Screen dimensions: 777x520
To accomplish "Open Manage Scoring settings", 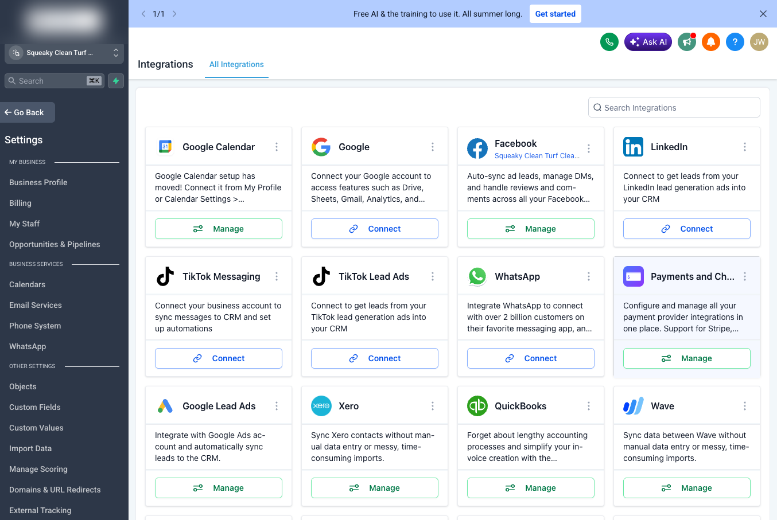I will (x=38, y=469).
